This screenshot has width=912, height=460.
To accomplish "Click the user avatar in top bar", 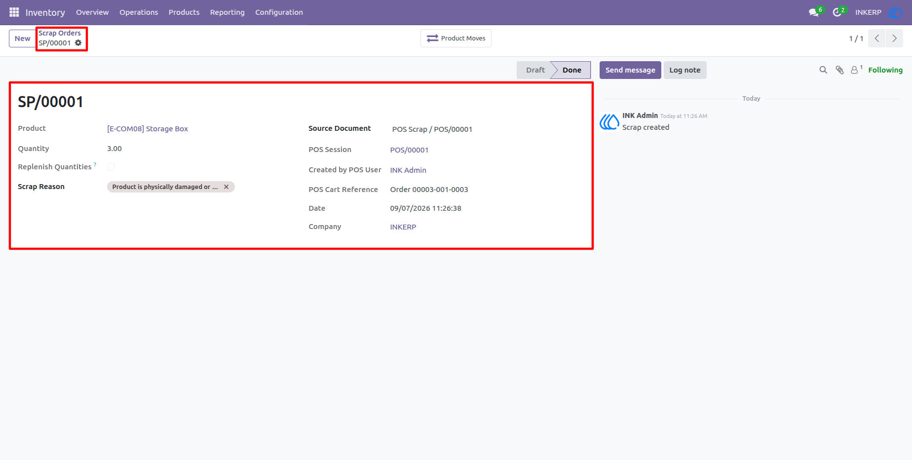I will (895, 12).
